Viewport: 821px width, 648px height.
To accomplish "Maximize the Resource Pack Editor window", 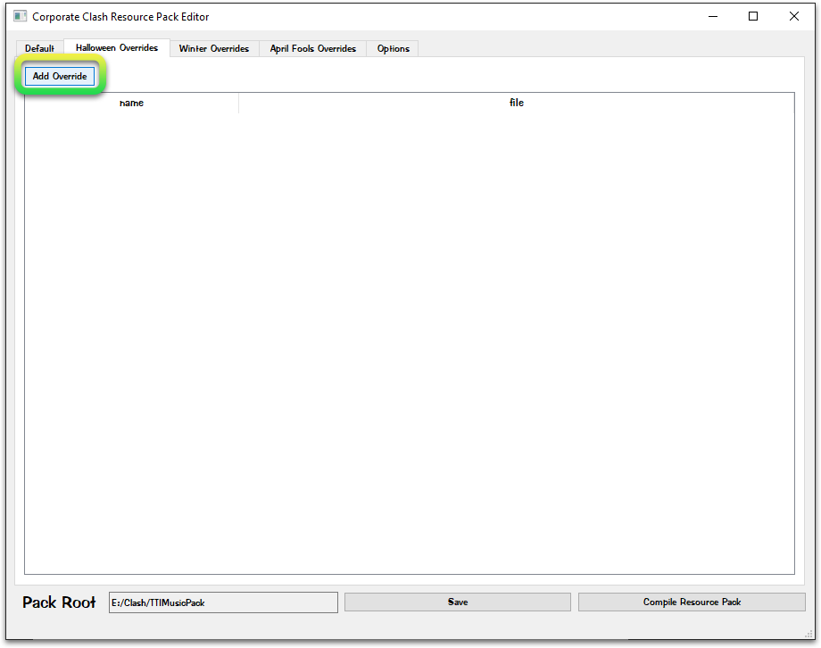I will coord(753,16).
